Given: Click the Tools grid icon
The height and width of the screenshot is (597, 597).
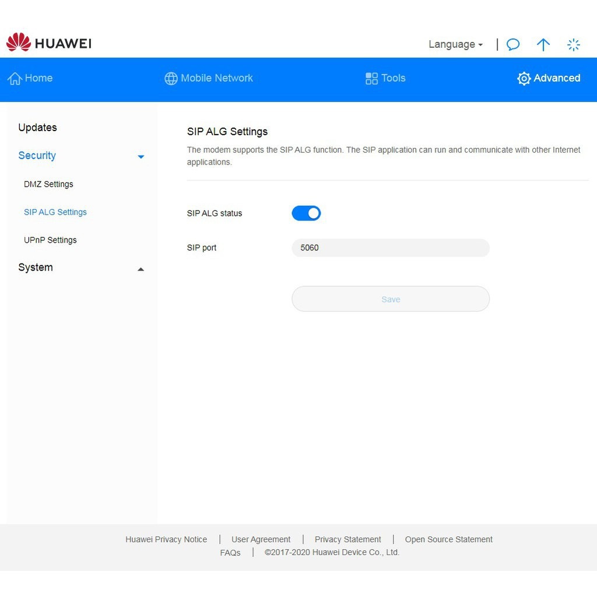Looking at the screenshot, I should pos(371,79).
